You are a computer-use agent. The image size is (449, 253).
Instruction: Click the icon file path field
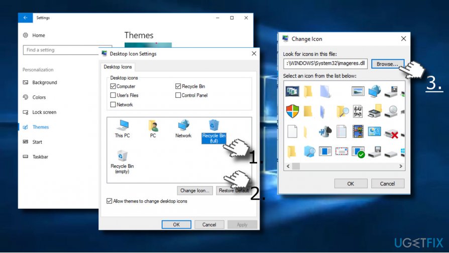(x=325, y=64)
